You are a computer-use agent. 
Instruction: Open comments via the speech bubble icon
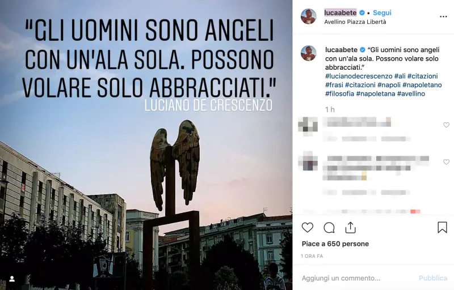329,228
